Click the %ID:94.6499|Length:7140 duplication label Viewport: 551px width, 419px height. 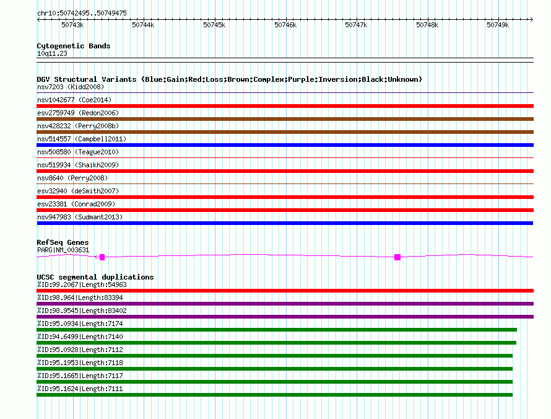(80, 337)
